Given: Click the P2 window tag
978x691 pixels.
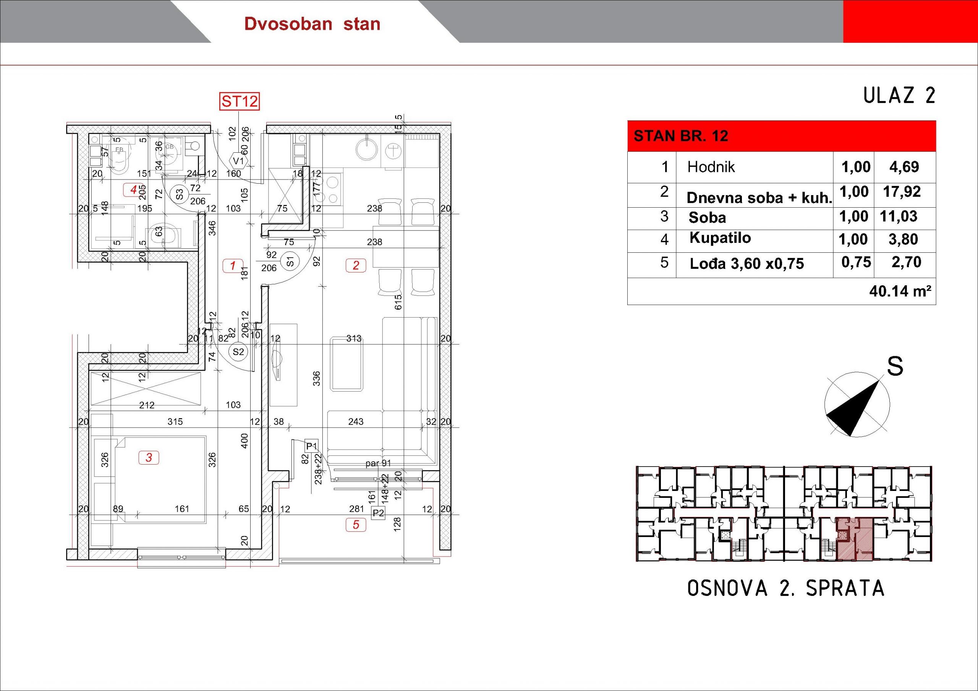Looking at the screenshot, I should pyautogui.click(x=378, y=513).
